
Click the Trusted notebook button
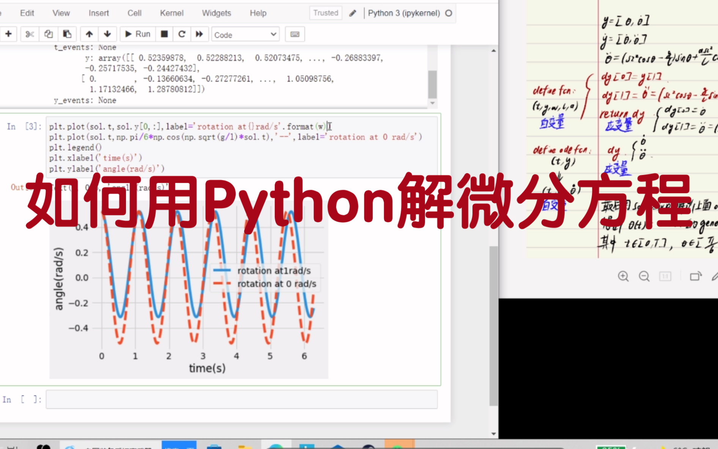[326, 13]
